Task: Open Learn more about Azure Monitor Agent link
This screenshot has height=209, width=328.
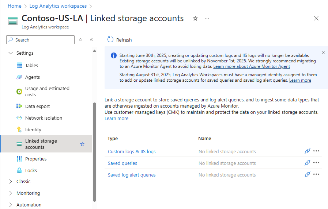Action: pyautogui.click(x=252, y=66)
